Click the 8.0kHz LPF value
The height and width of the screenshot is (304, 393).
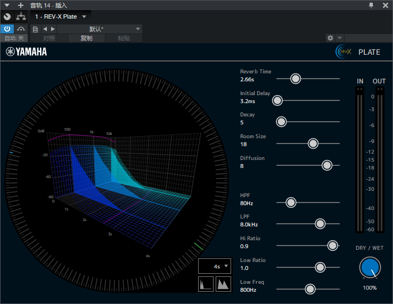point(249,224)
